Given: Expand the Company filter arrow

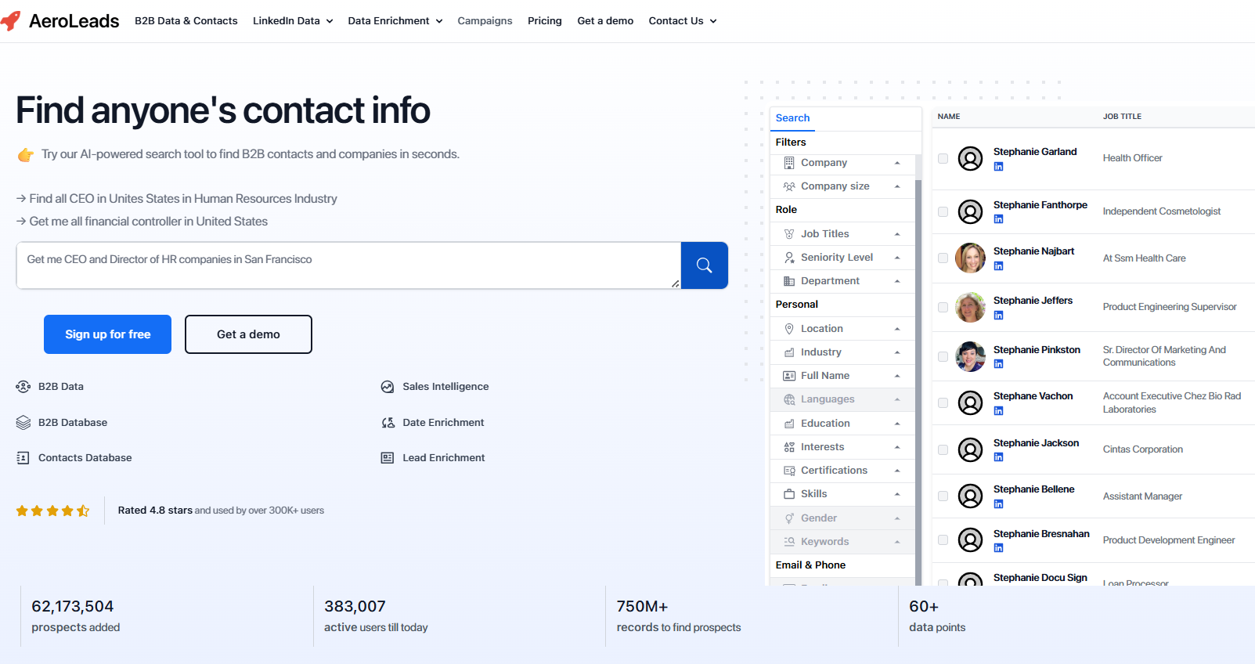Looking at the screenshot, I should pyautogui.click(x=897, y=163).
